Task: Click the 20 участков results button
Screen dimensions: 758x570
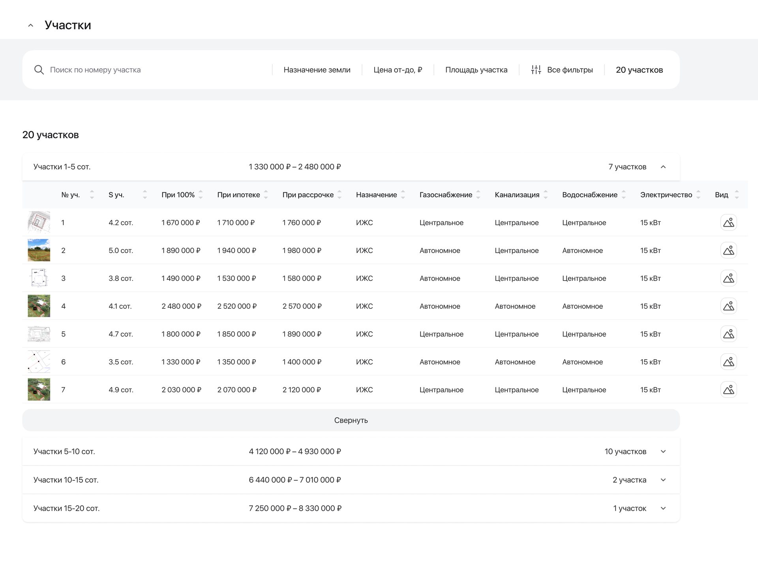Action: coord(639,70)
